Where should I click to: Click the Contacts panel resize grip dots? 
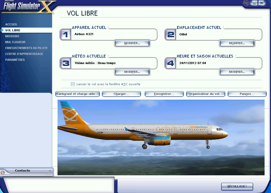[48, 175]
